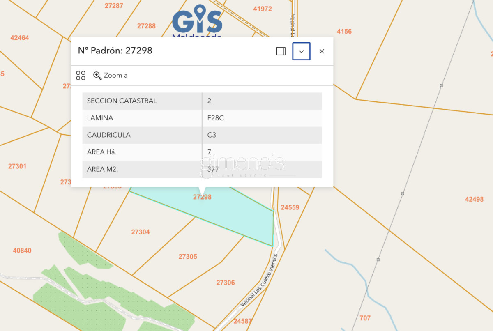The width and height of the screenshot is (493, 331).
Task: Click the GIS Maldonado logo
Action: pyautogui.click(x=197, y=21)
